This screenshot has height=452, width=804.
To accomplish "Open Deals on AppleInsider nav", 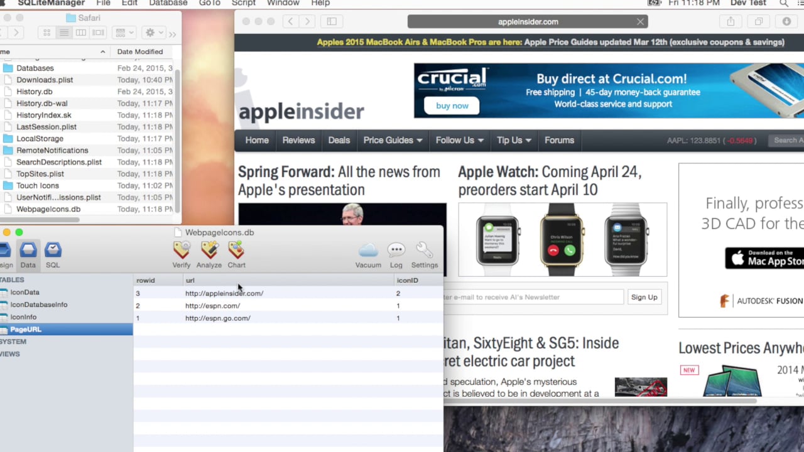I will click(x=339, y=140).
